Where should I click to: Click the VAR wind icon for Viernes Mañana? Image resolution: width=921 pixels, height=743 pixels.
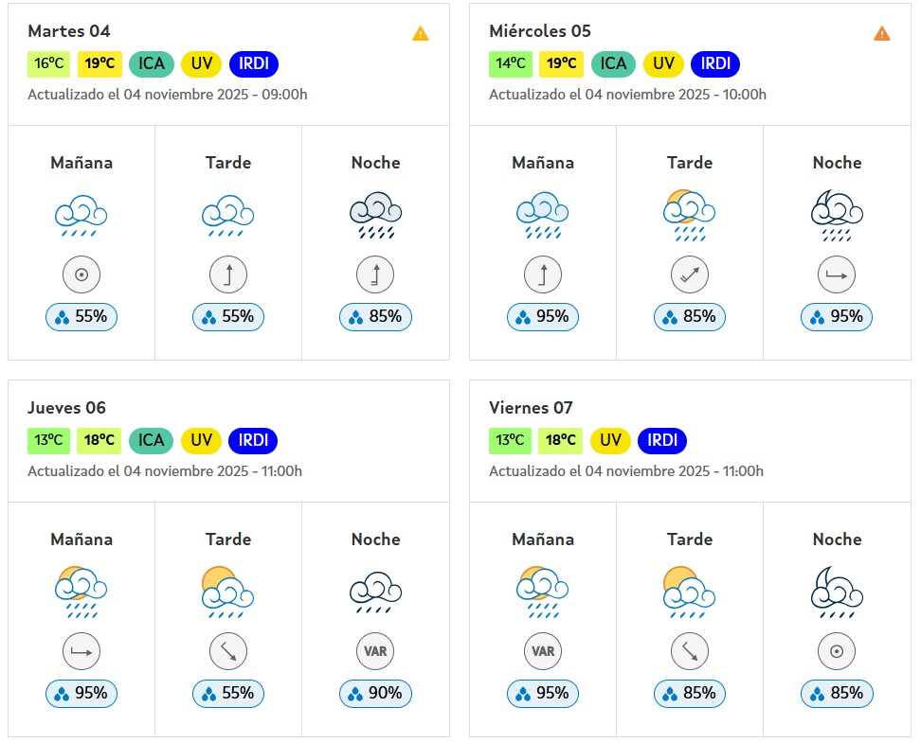click(543, 651)
